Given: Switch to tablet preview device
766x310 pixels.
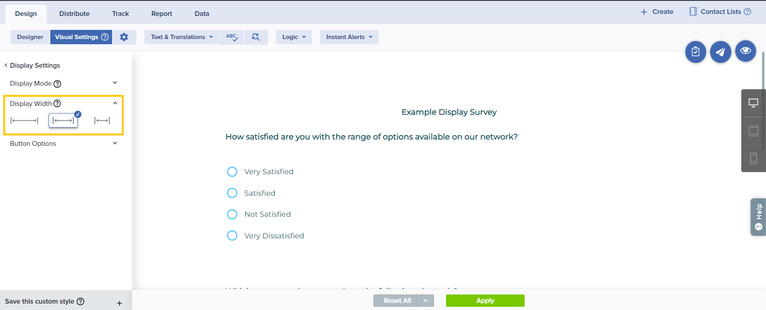Looking at the screenshot, I should [x=753, y=131].
